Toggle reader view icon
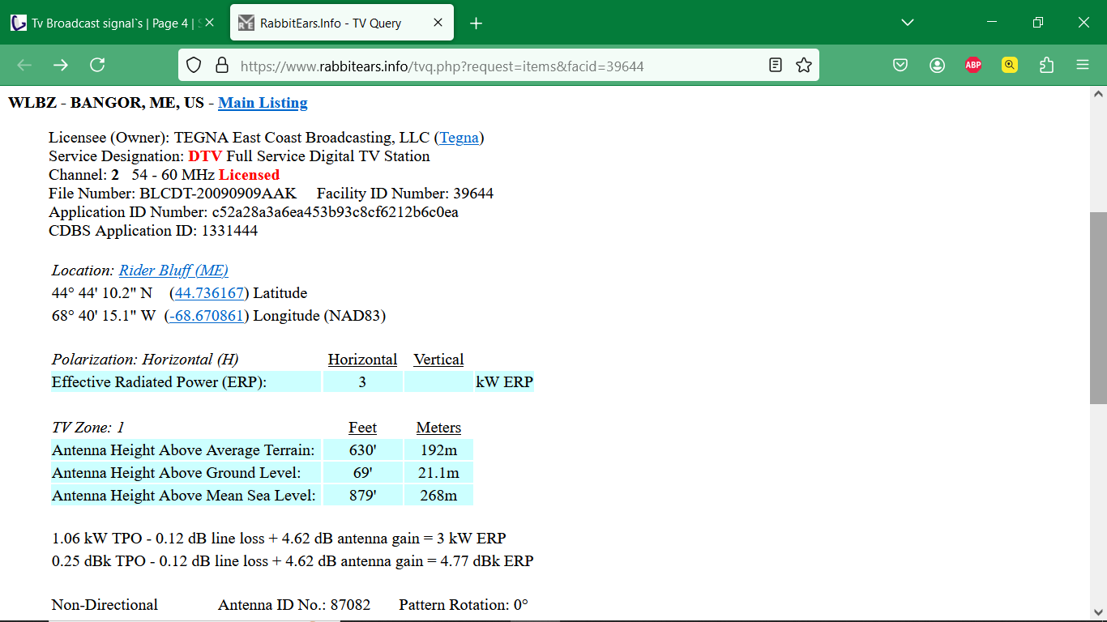Viewport: 1107px width, 622px height. (776, 66)
